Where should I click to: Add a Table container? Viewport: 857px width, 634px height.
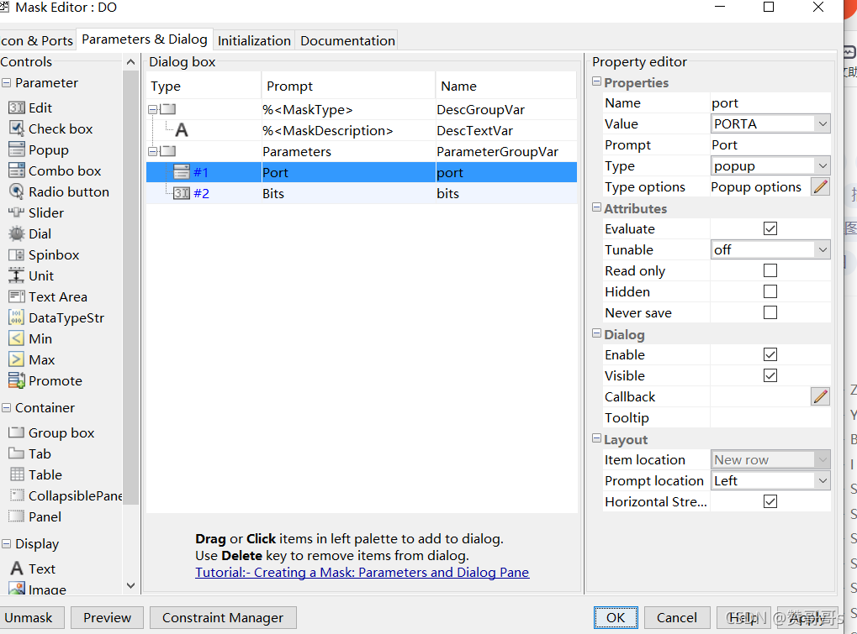click(x=35, y=474)
